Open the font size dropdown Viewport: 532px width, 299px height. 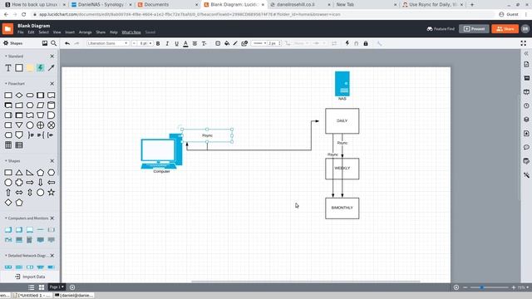(x=145, y=43)
